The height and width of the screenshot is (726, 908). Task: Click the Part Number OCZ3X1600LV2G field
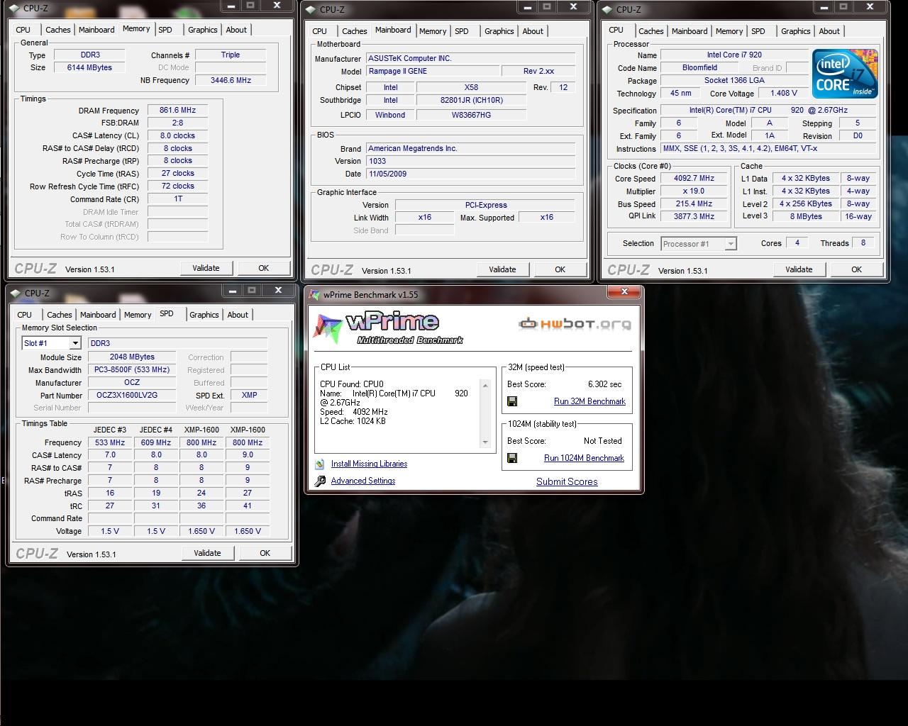[132, 395]
